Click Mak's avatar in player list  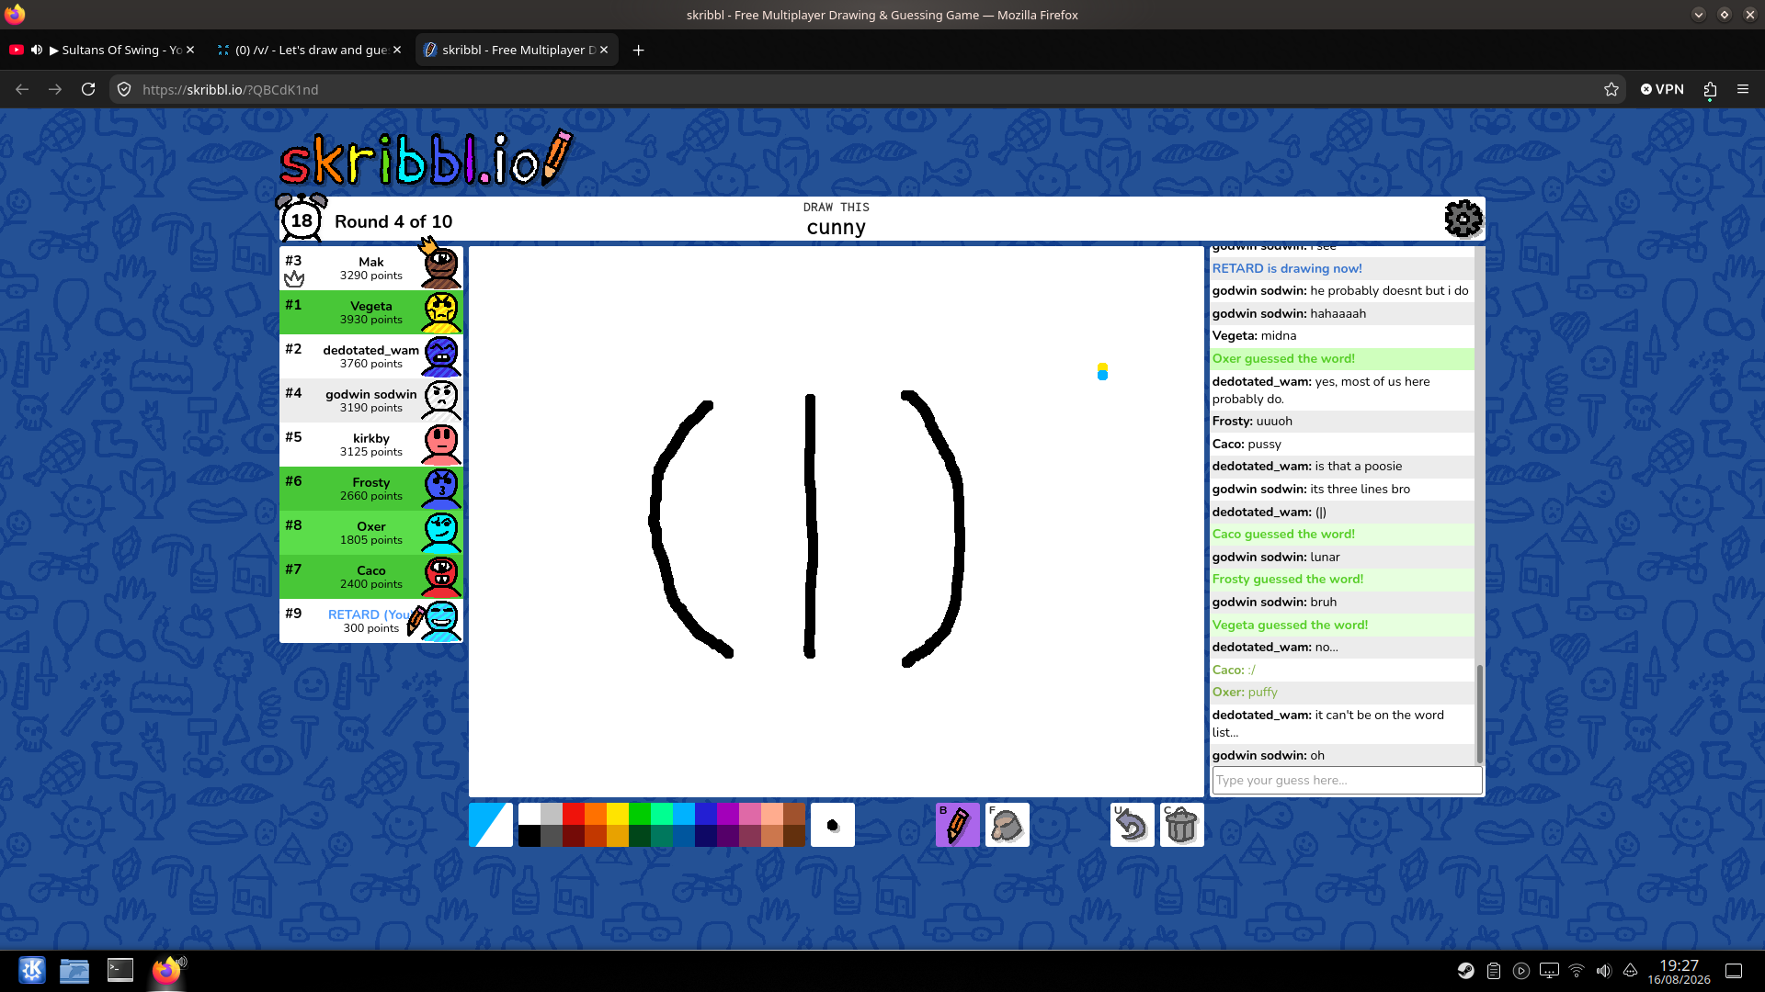pos(441,266)
